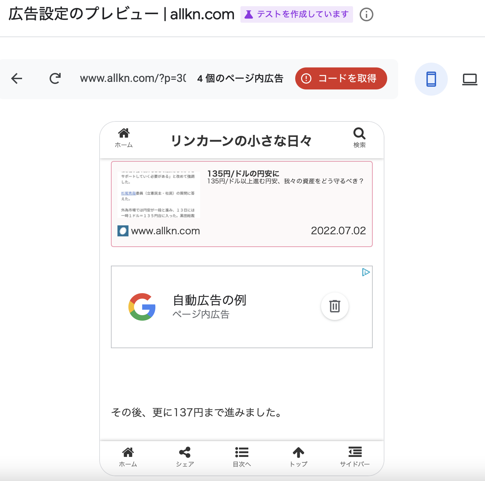This screenshot has height=481, width=485.
Task: Tap the top ホーム house icon
Action: point(124,138)
